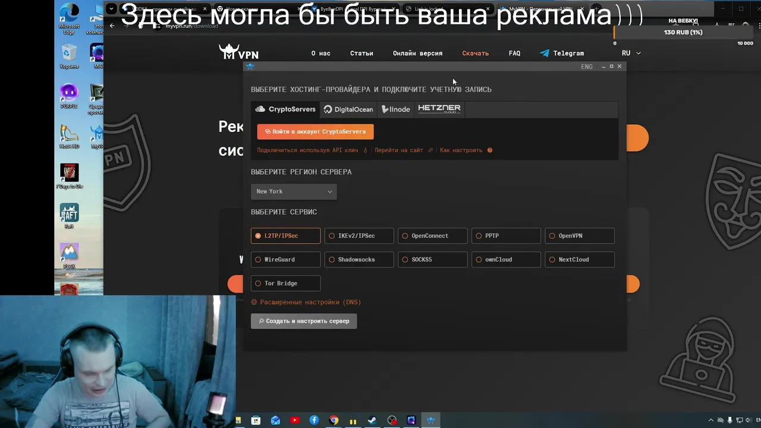Click the lock icon next to API key link
Viewport: 761px width, 428px height.
pos(365,150)
